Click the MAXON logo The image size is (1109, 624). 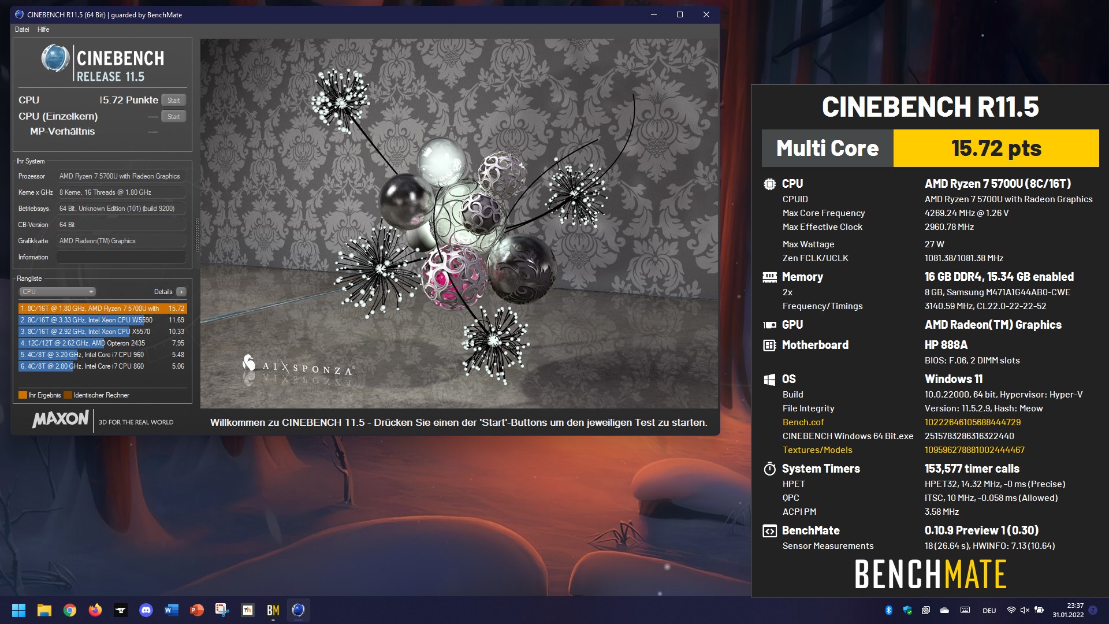[x=61, y=419]
